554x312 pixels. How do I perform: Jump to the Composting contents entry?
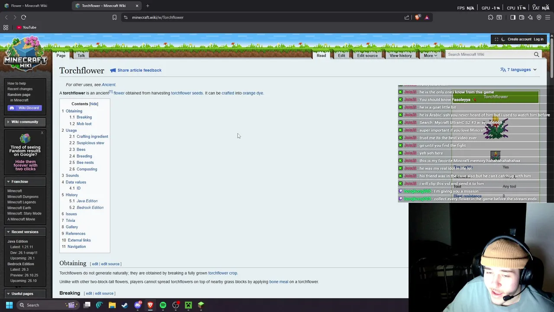tap(87, 169)
